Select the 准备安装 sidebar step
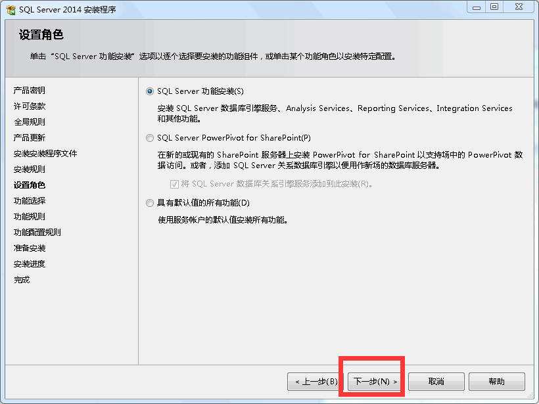The height and width of the screenshot is (404, 539). pos(29,248)
